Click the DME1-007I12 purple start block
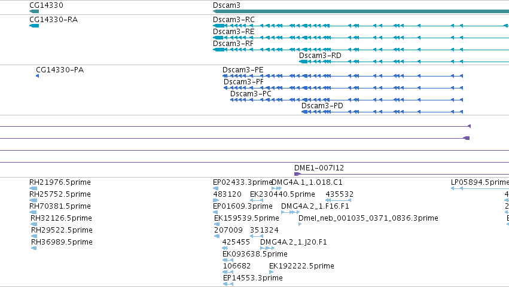Screen dimensions: 509x287 pyautogui.click(x=297, y=174)
